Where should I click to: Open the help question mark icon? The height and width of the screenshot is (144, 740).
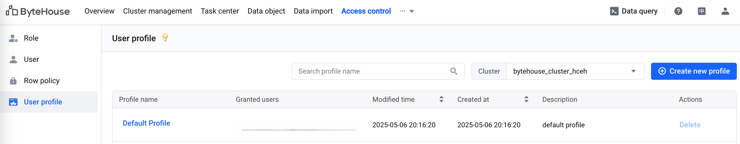click(x=678, y=11)
